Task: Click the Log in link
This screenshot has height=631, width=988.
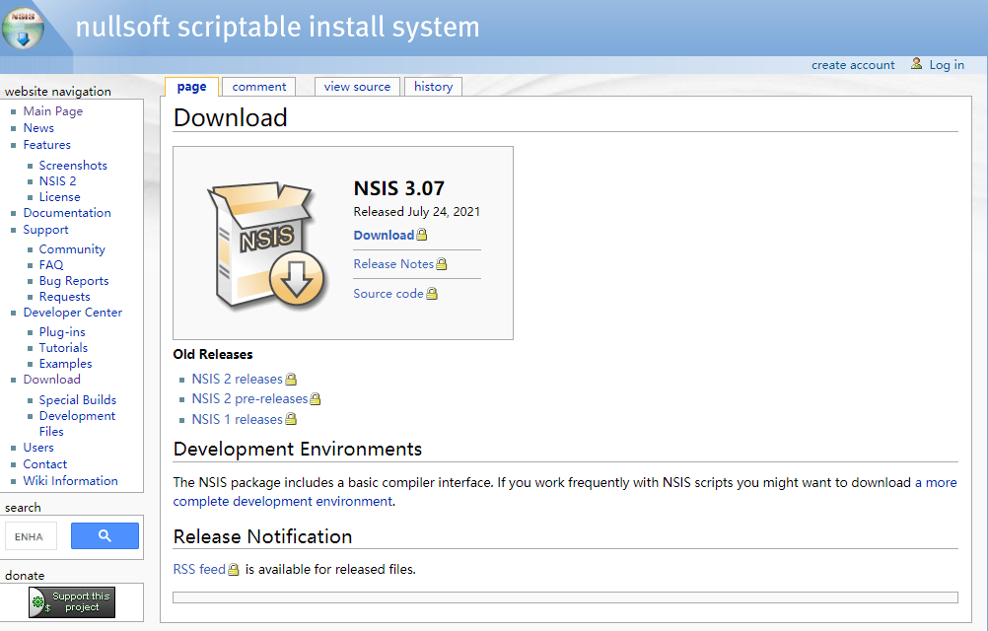Action: click(947, 65)
